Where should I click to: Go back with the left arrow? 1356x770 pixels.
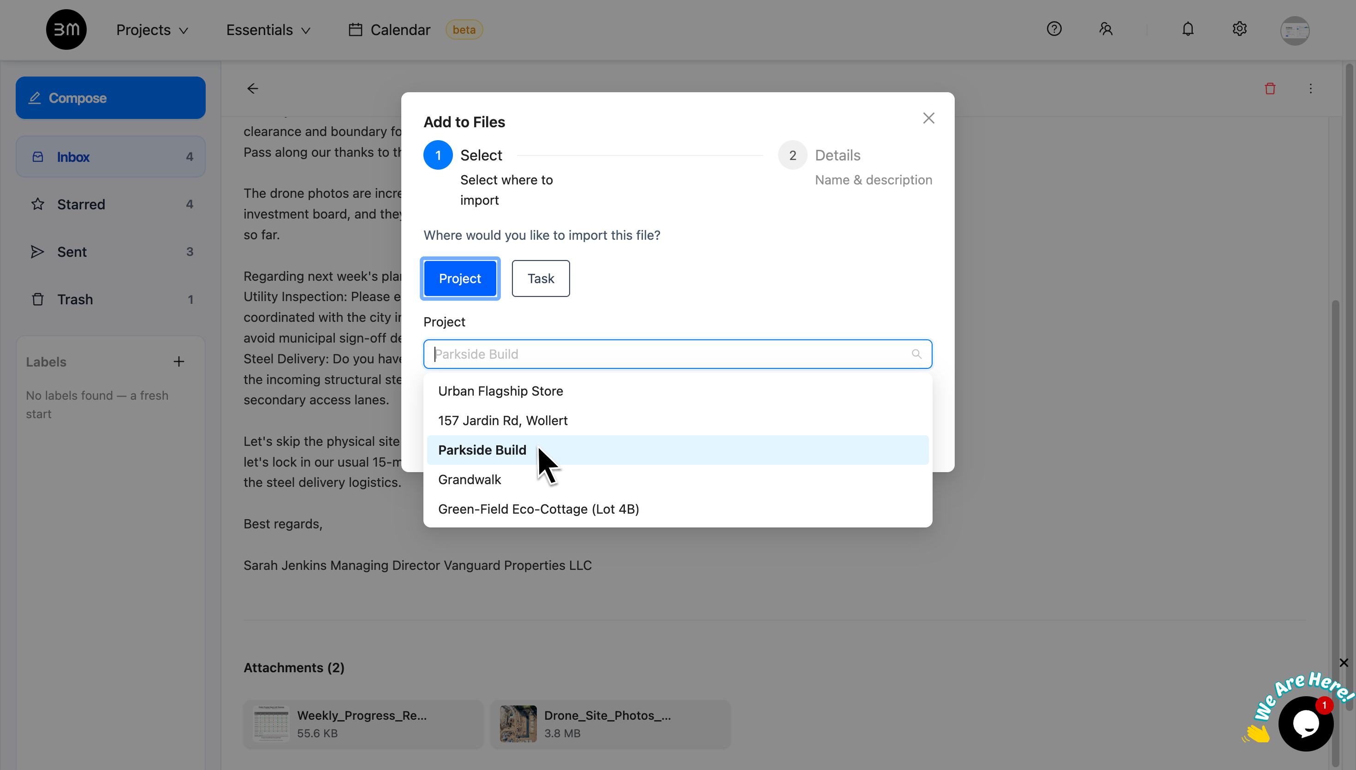point(253,89)
